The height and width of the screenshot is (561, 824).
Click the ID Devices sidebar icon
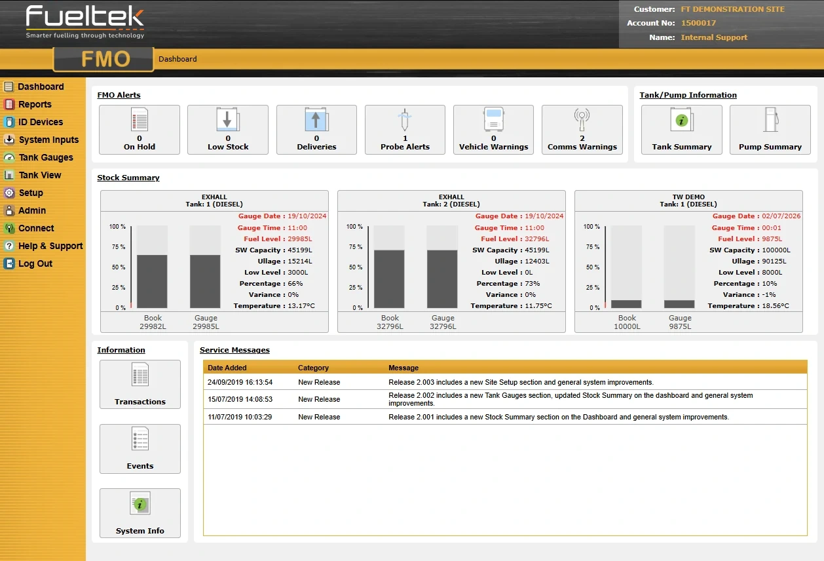click(9, 122)
